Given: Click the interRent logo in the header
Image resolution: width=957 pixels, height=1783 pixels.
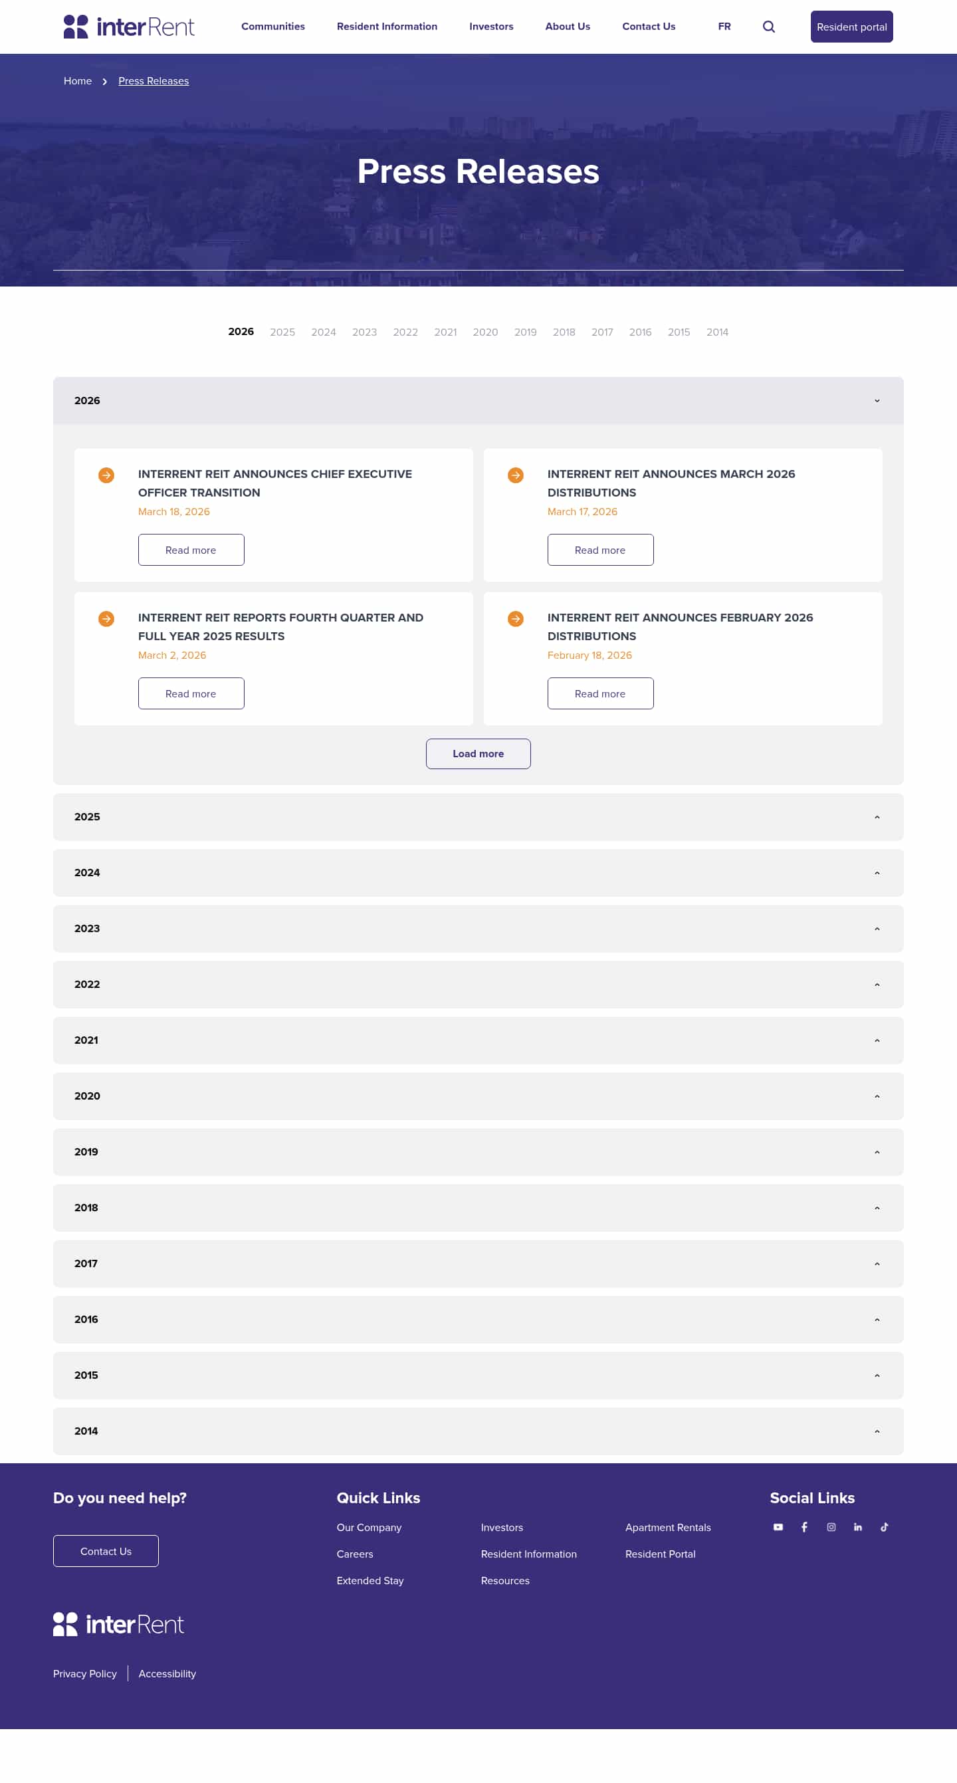Looking at the screenshot, I should [129, 27].
